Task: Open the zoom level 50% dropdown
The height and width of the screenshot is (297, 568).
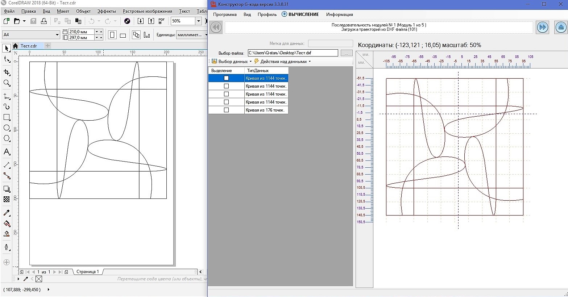Action: tap(198, 21)
